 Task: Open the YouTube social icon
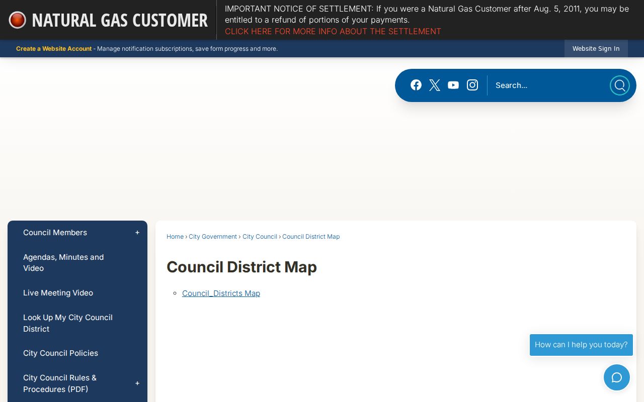click(453, 85)
